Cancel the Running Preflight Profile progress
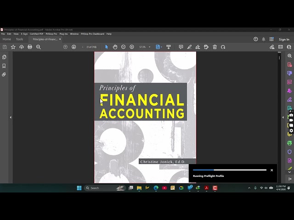This screenshot has height=220, width=294. [x=271, y=170]
